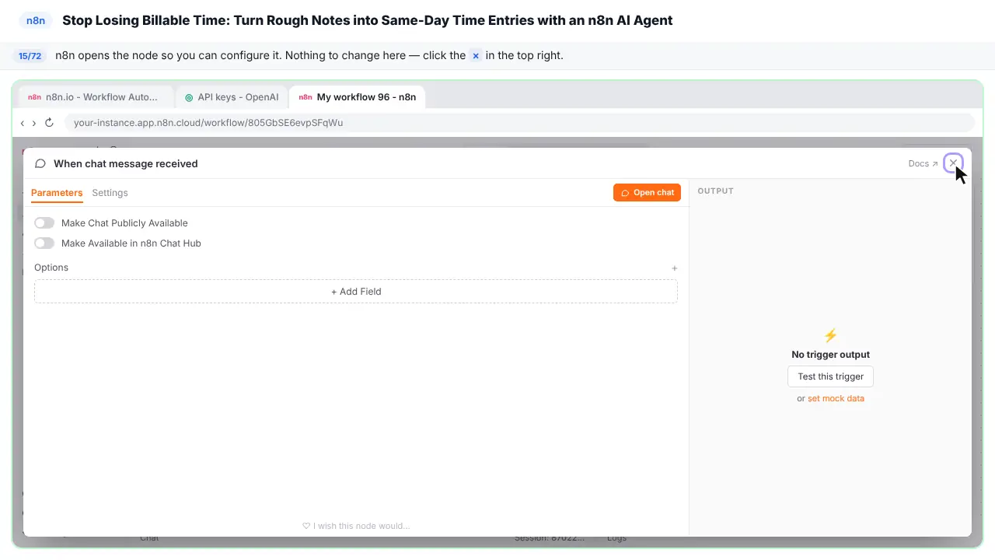Click the 15/72 step counter badge
Screen dimensions: 995x560
30,56
